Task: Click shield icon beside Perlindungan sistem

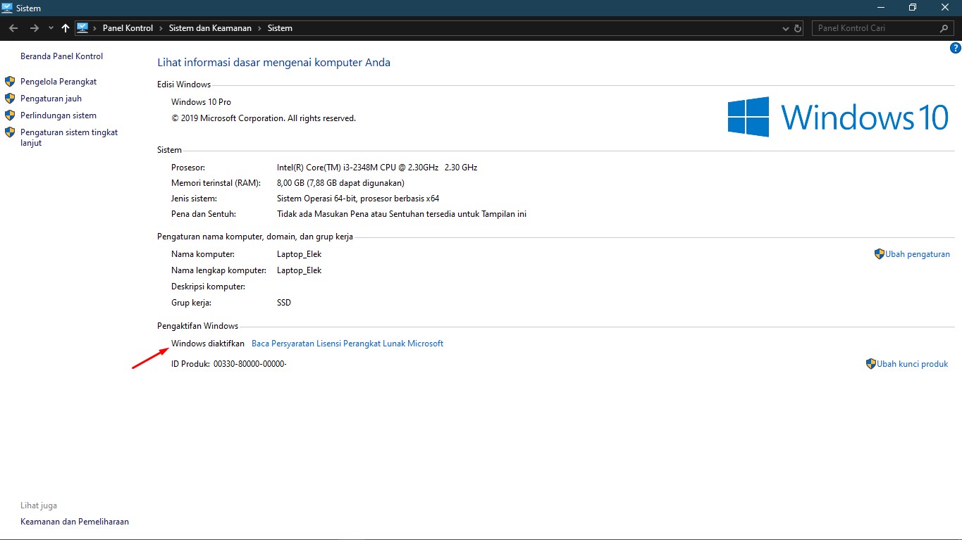Action: click(10, 115)
